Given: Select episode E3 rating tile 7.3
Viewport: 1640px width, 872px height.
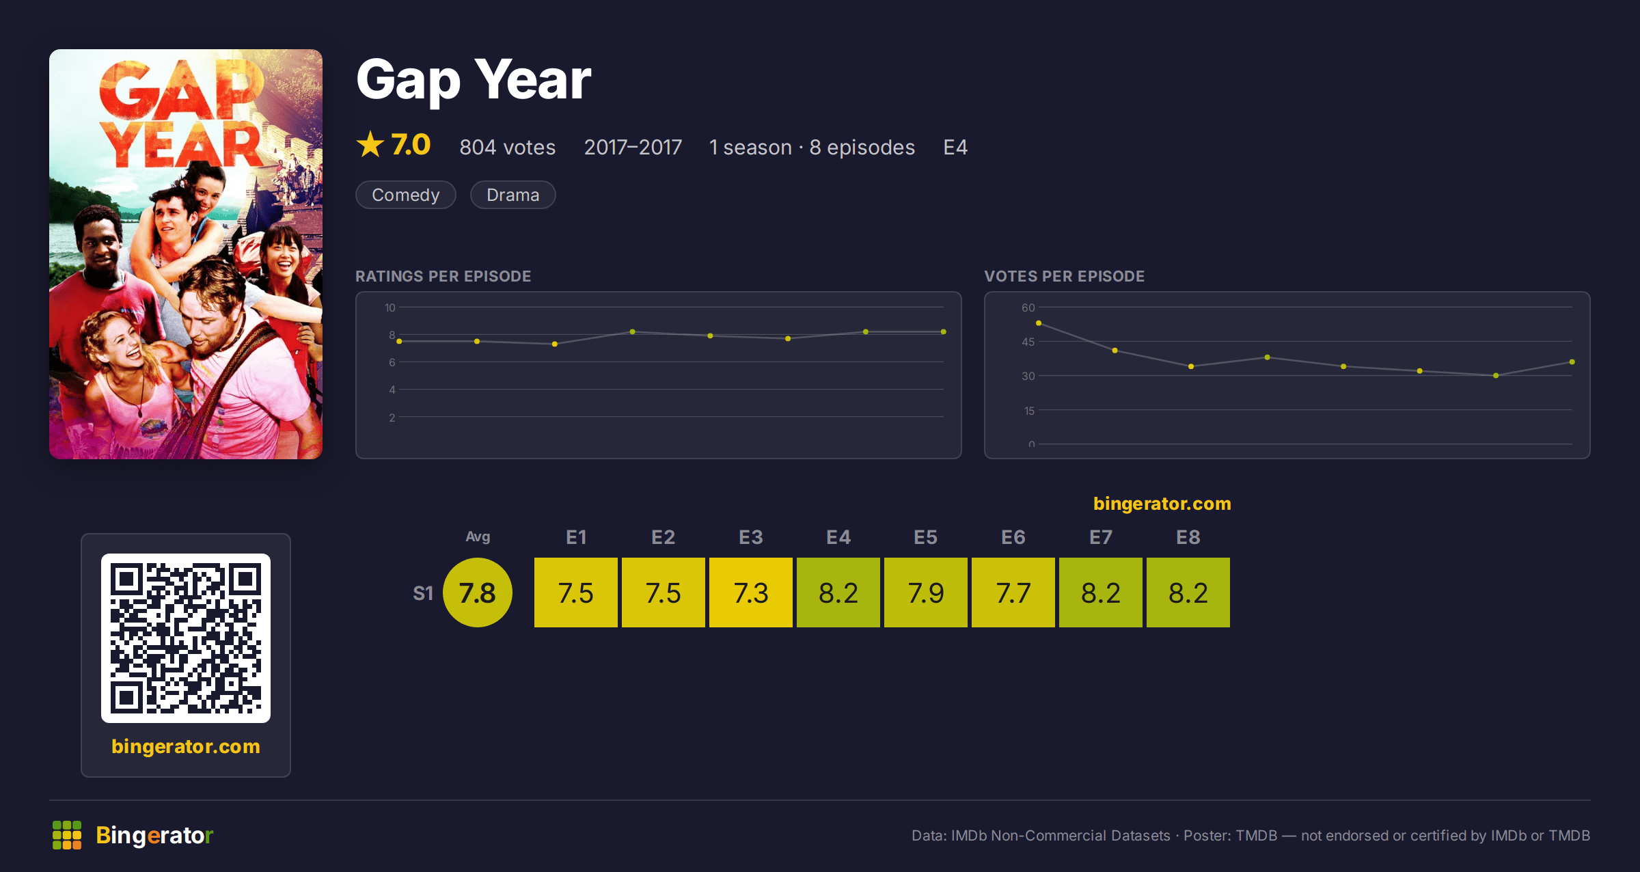Looking at the screenshot, I should 751,592.
